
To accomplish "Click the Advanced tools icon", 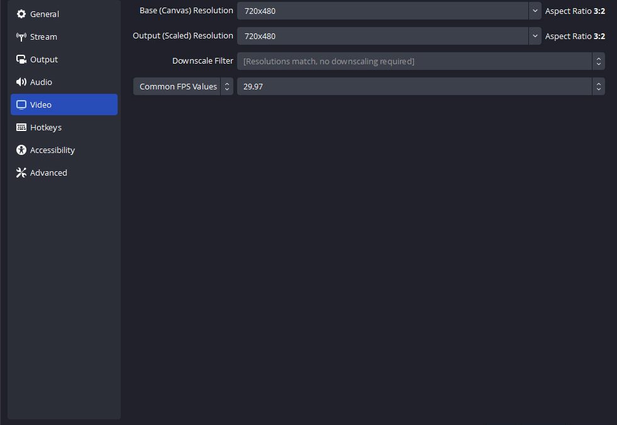I will 21,173.
